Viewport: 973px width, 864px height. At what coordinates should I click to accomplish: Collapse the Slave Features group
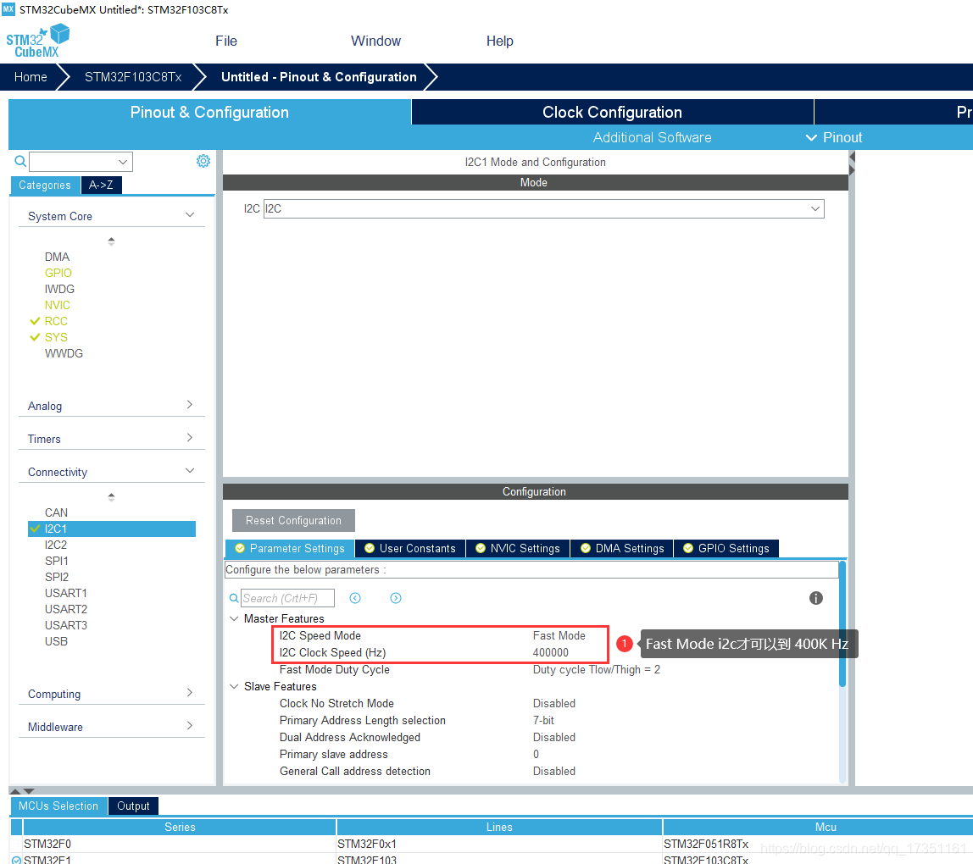(234, 687)
